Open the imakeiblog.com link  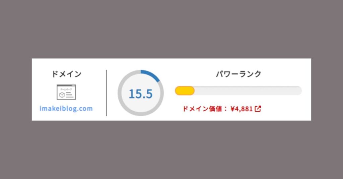pyautogui.click(x=66, y=109)
